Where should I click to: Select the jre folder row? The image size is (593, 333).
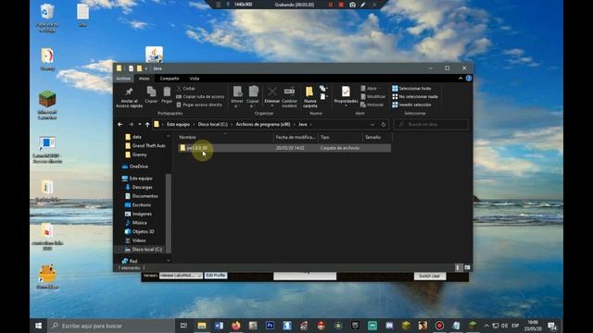point(284,148)
